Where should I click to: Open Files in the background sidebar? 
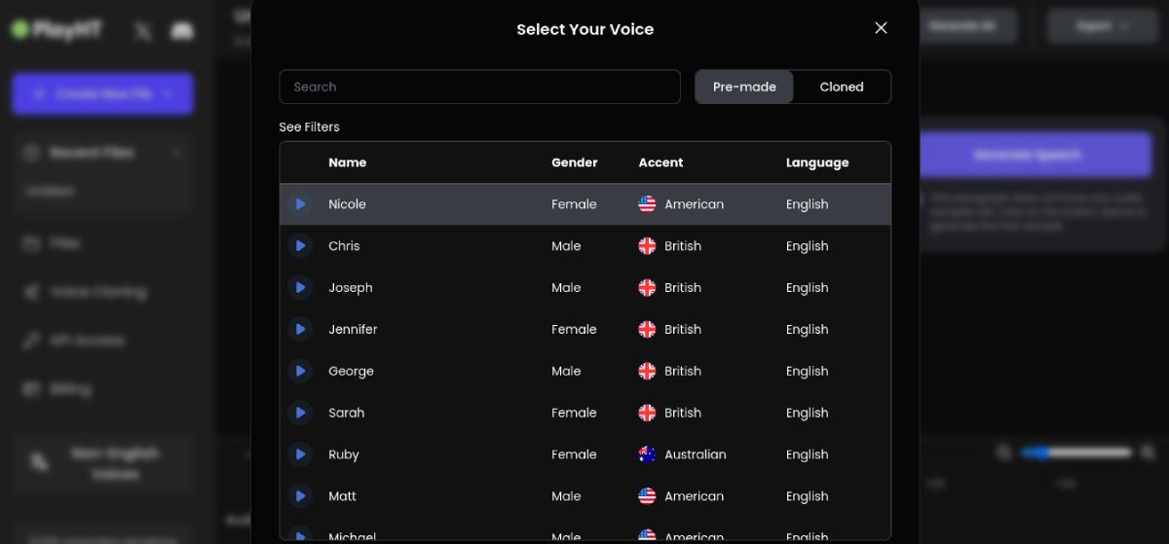pos(64,243)
